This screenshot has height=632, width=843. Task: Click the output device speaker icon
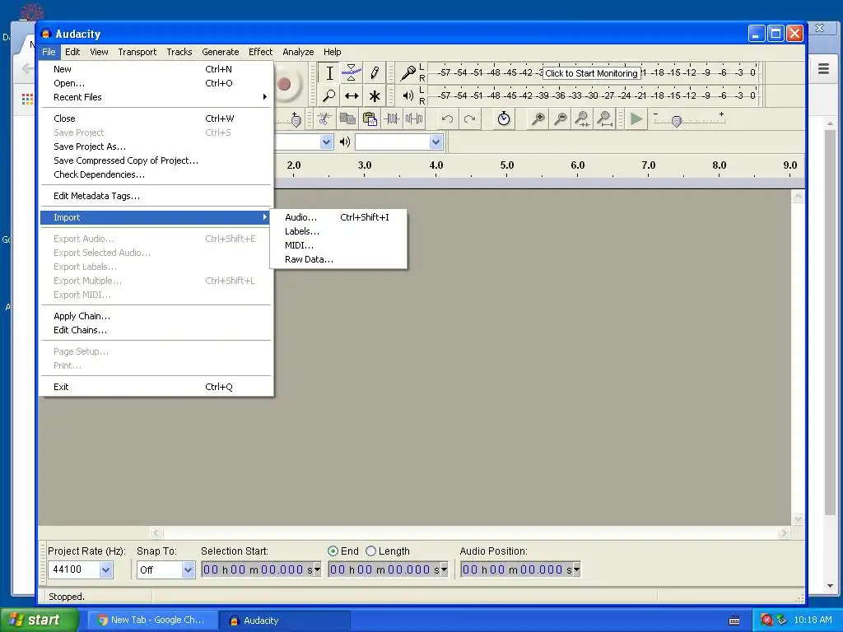coord(345,142)
